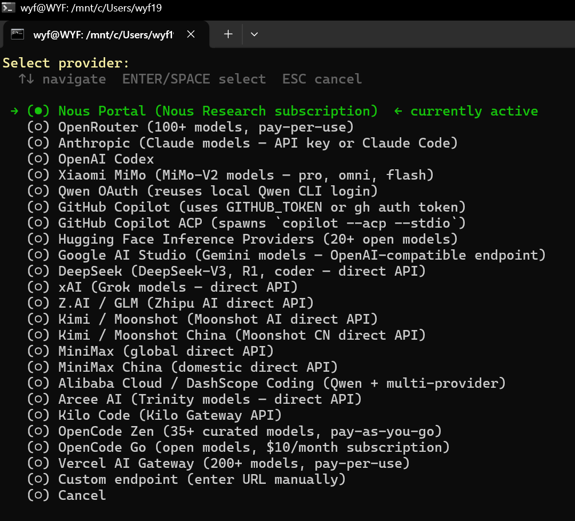This screenshot has width=575, height=521.
Task: Choose Google AI Studio Gemini option
Action: [286, 255]
